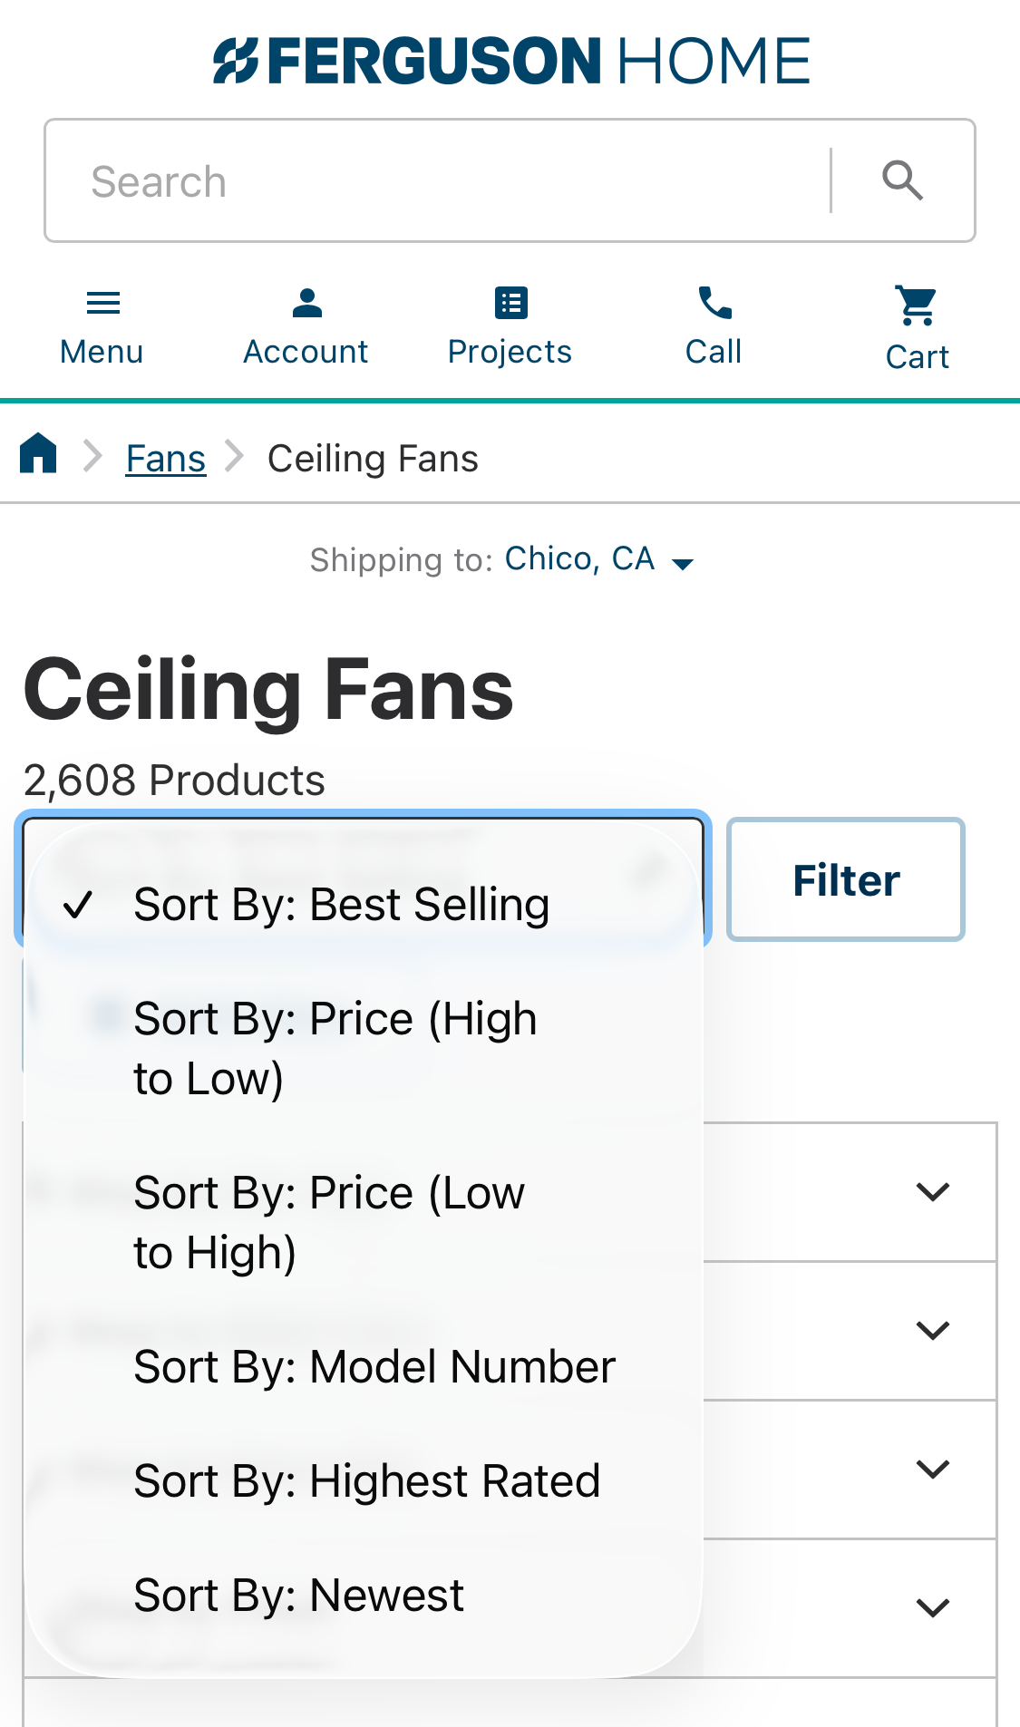Select Sort By: Highest Rated

tap(367, 1480)
